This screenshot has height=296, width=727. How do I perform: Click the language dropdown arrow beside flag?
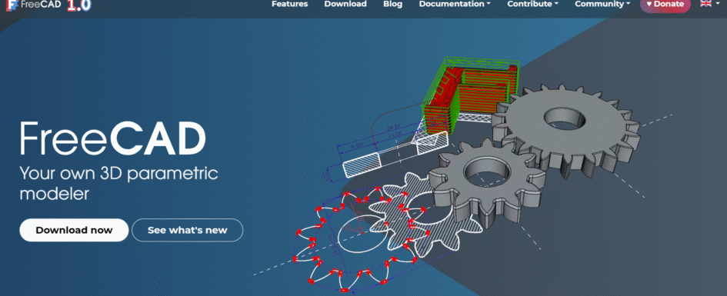click(x=717, y=4)
